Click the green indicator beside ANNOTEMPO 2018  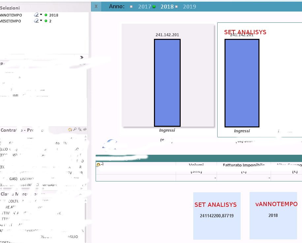coord(46,15)
